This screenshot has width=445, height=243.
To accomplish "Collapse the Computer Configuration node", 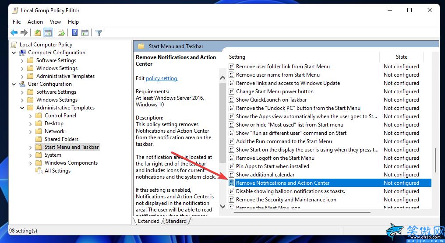I will click(x=14, y=53).
